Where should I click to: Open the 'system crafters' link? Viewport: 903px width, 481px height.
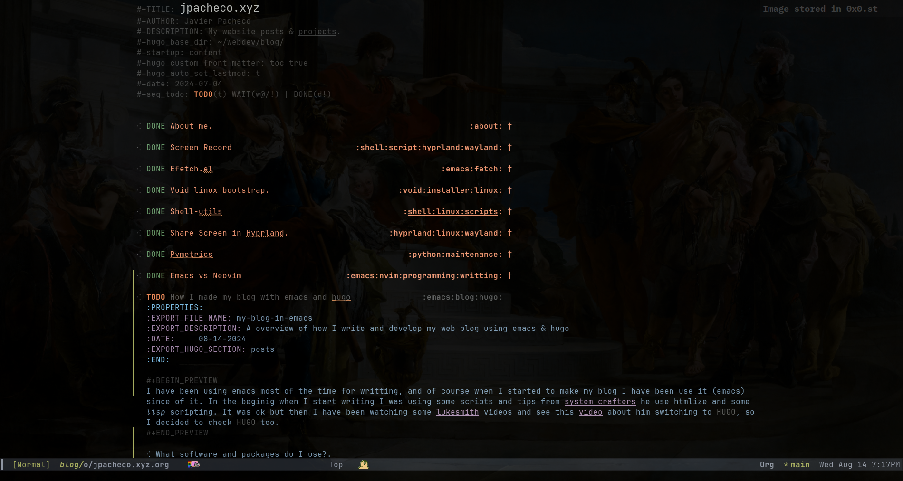click(x=600, y=402)
